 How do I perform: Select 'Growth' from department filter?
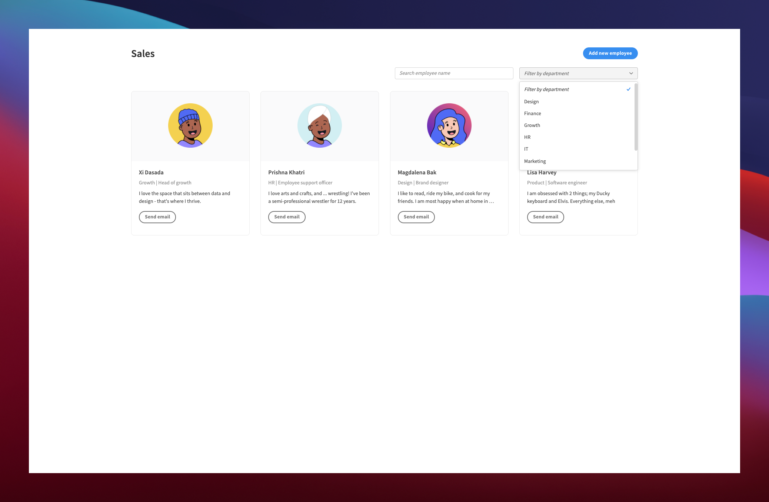[x=532, y=125]
